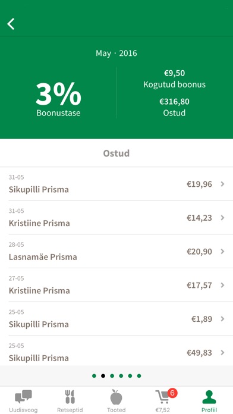Expand the €14,23 purchase chevron
Screen dimensions: 233x414
pos(222,218)
